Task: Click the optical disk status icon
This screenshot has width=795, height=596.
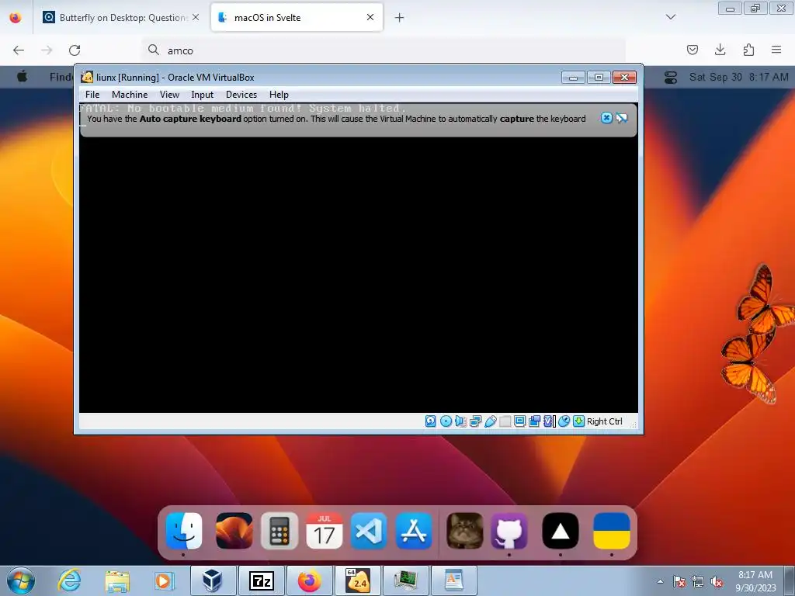Action: tap(446, 421)
